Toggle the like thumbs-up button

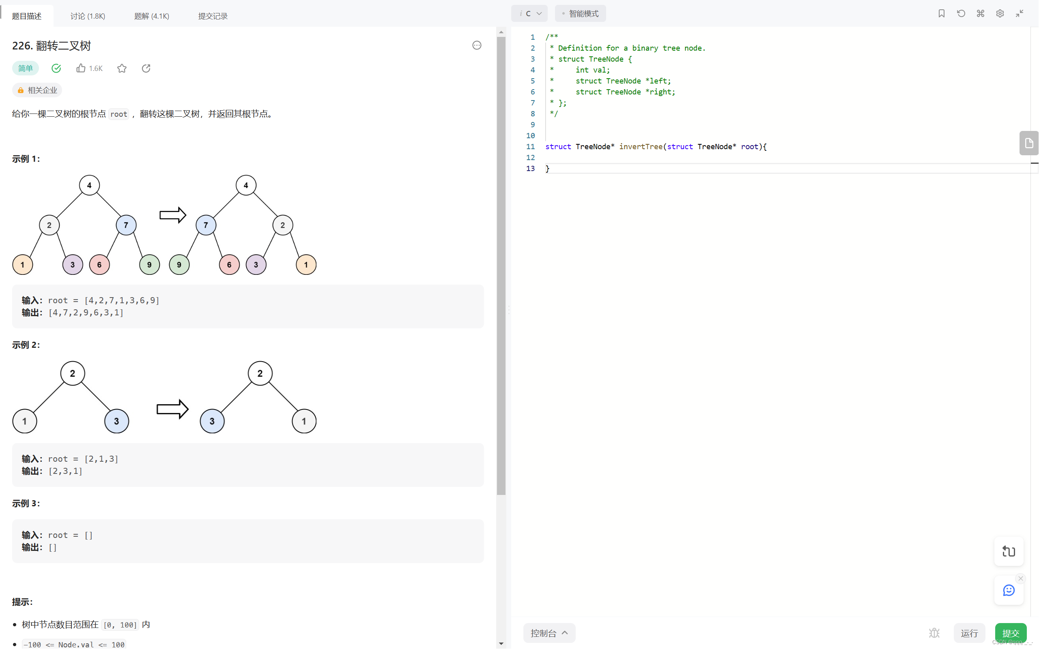(x=81, y=68)
